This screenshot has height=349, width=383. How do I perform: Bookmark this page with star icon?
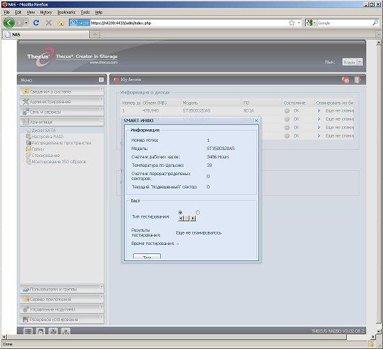pyautogui.click(x=292, y=23)
